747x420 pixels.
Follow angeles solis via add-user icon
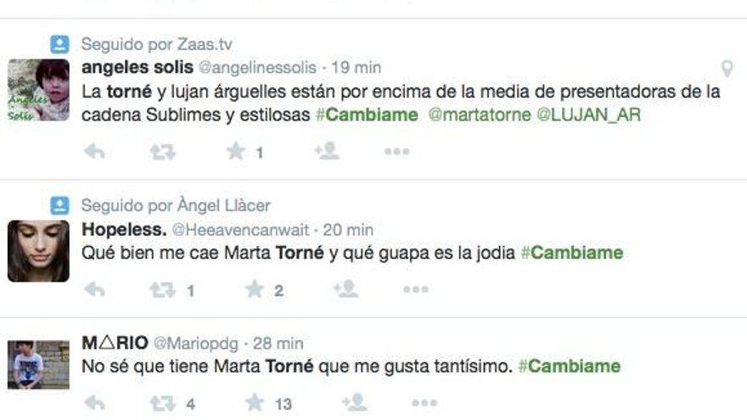(x=327, y=151)
